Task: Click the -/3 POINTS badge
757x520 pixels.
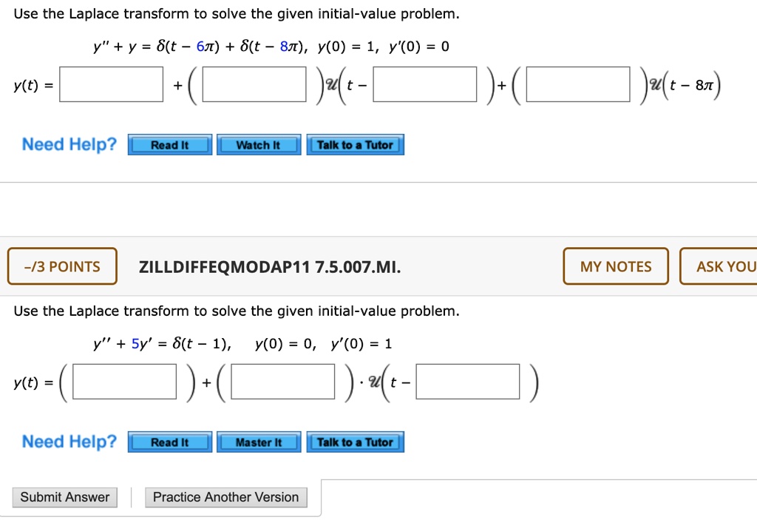Action: point(62,266)
